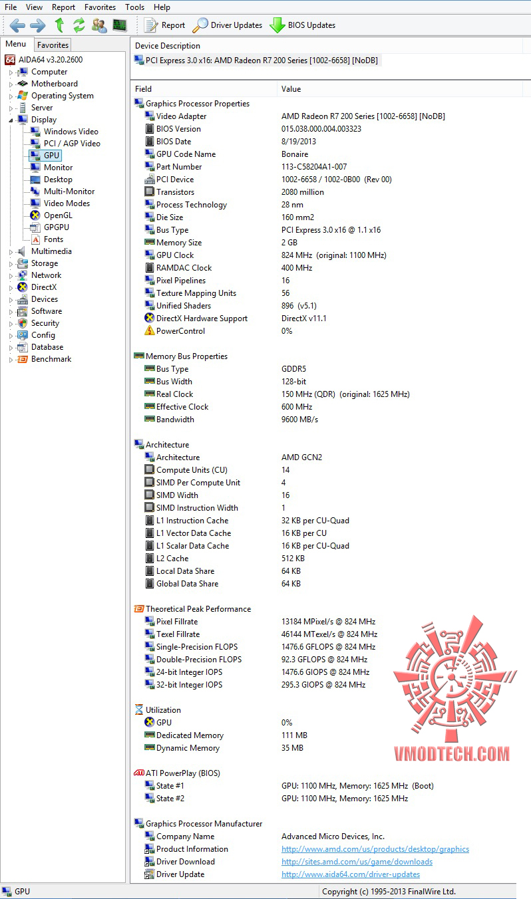
Task: Open the sites.amd.com Driver Download link
Action: tap(357, 862)
